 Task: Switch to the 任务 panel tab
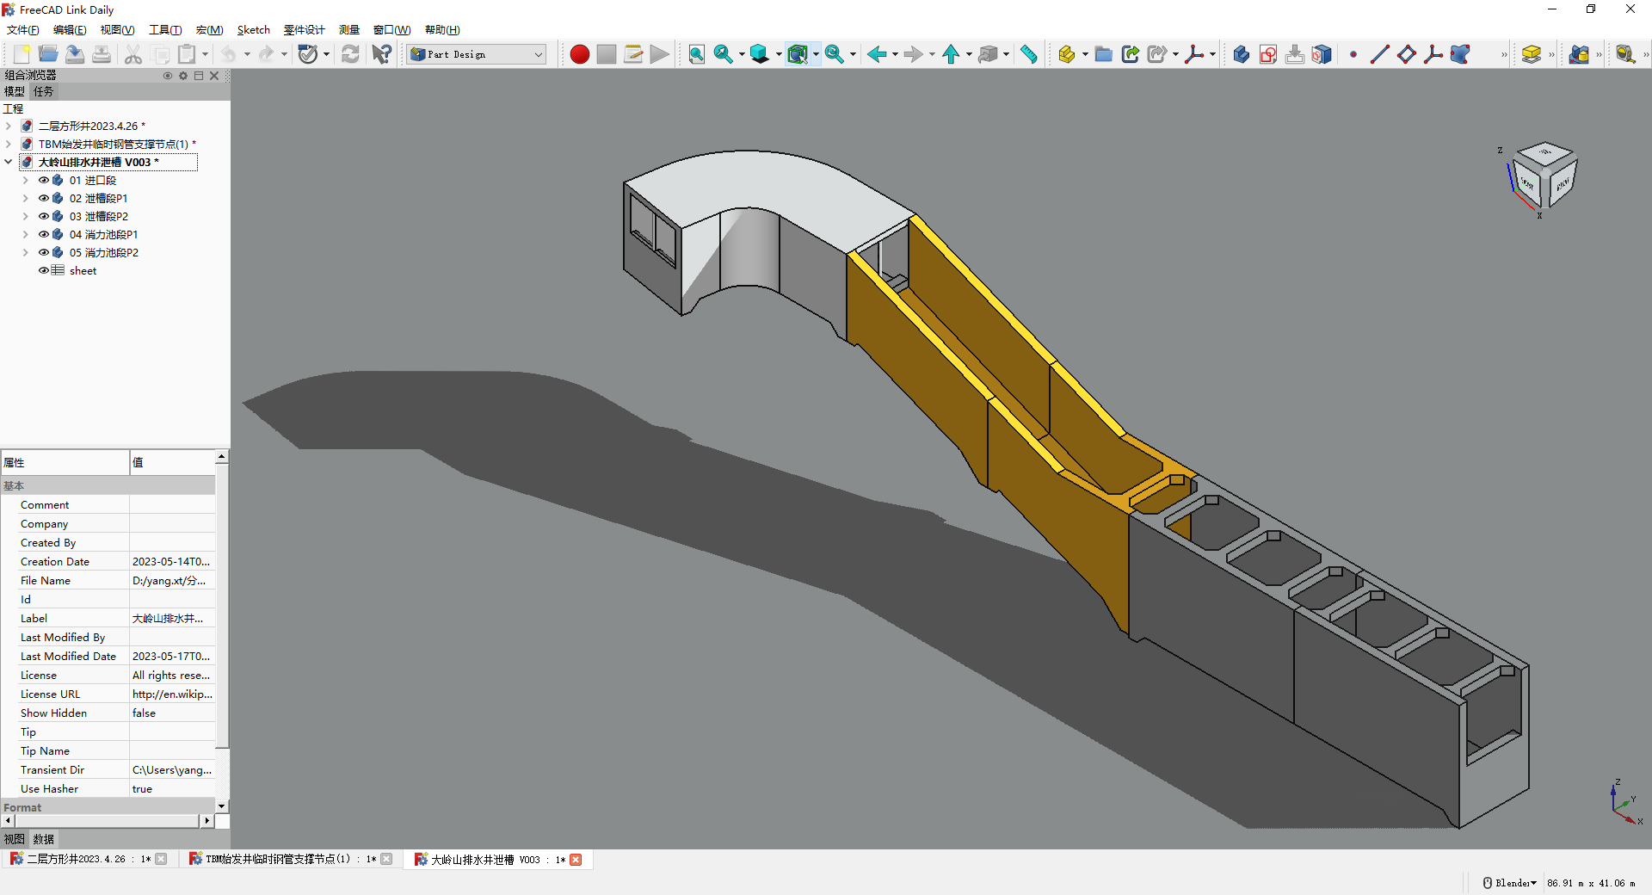pyautogui.click(x=43, y=91)
